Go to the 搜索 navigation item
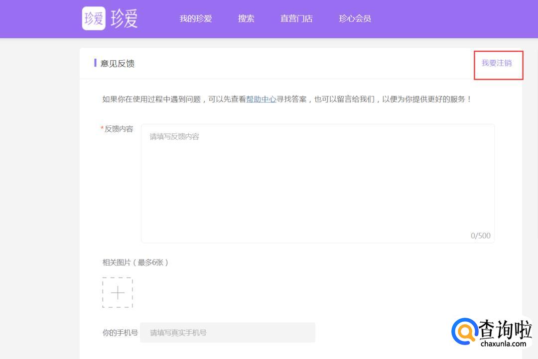The width and height of the screenshot is (538, 359). click(246, 18)
